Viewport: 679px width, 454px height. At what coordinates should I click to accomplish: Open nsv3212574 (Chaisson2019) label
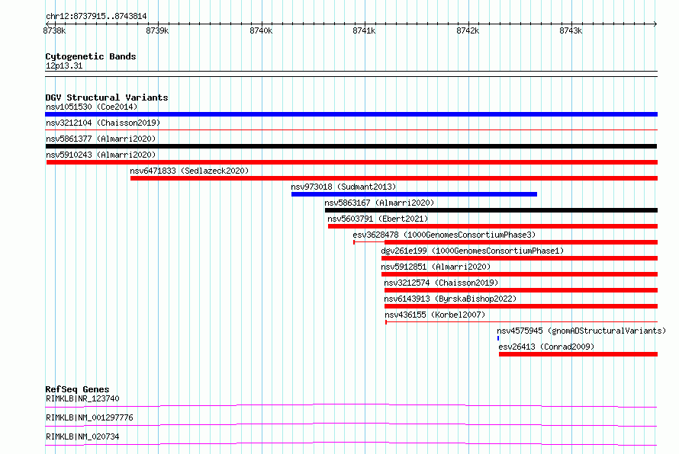coord(441,283)
